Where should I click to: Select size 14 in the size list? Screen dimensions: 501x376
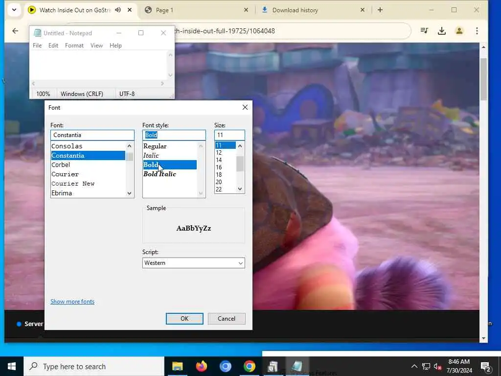tap(226, 160)
